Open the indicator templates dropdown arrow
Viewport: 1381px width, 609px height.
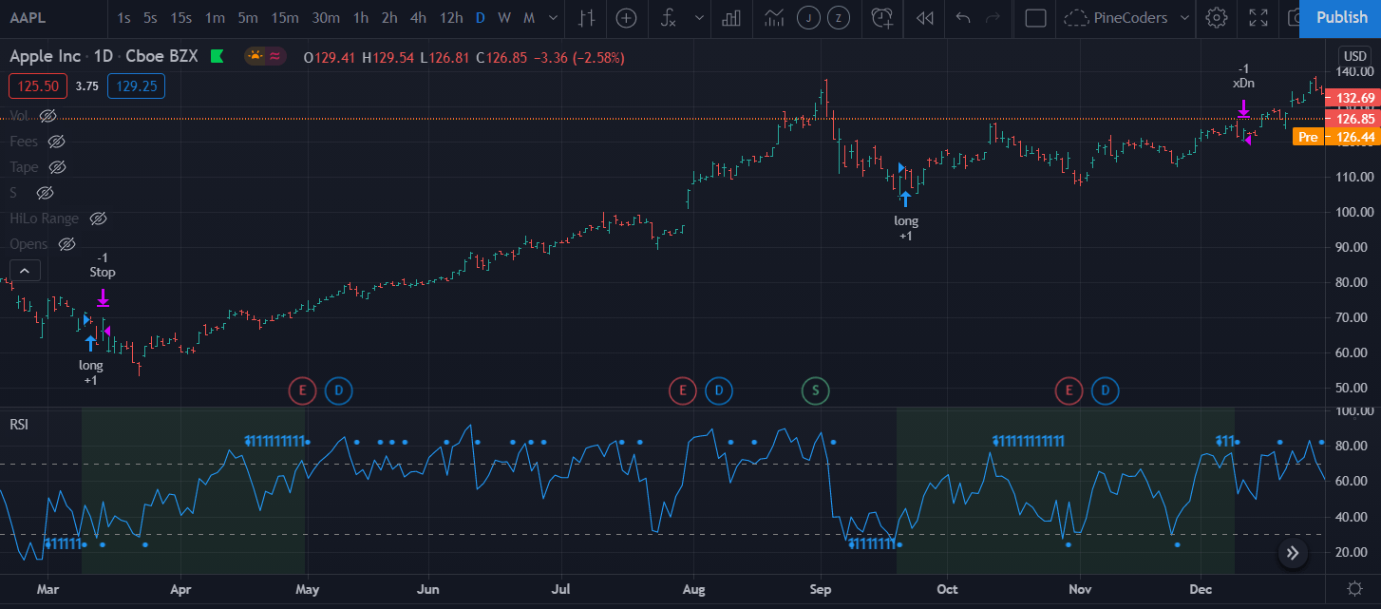pos(700,19)
